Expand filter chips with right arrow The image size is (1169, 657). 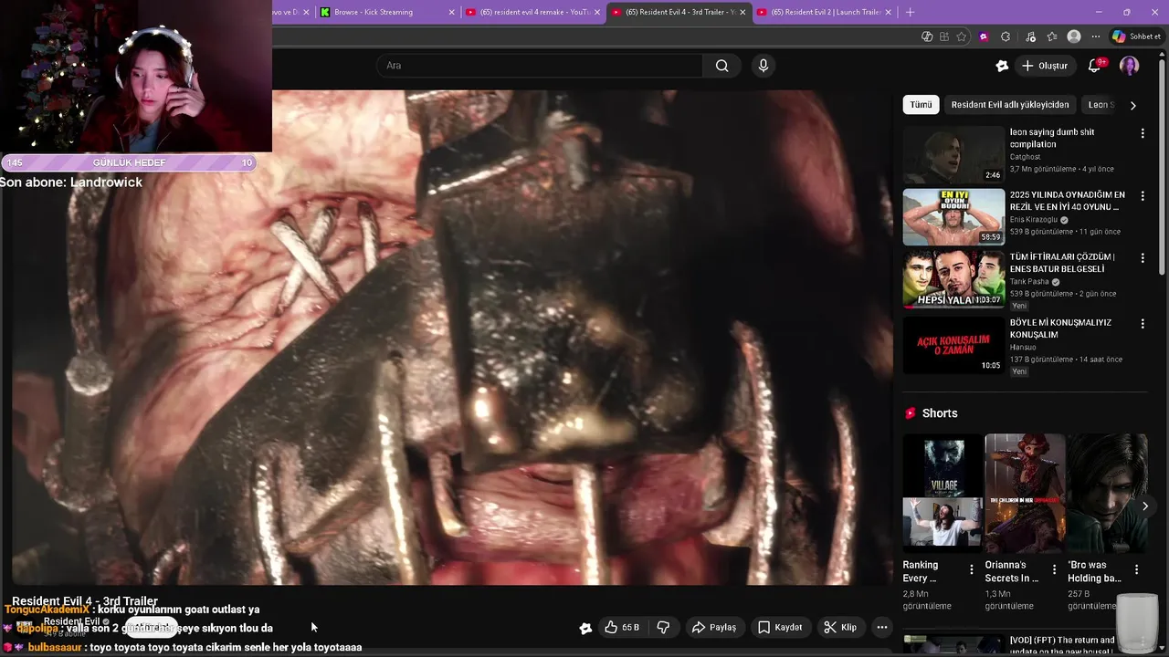pyautogui.click(x=1132, y=105)
